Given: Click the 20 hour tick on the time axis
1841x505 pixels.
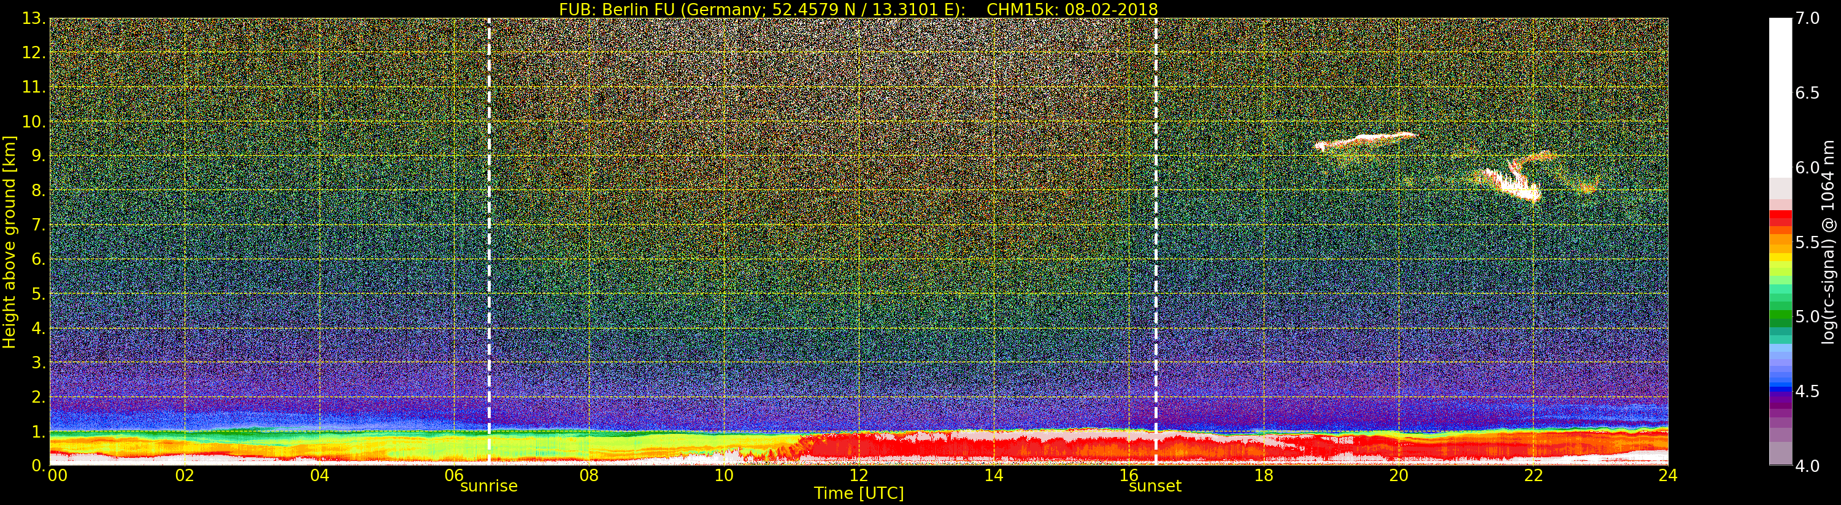Looking at the screenshot, I should 1399,475.
